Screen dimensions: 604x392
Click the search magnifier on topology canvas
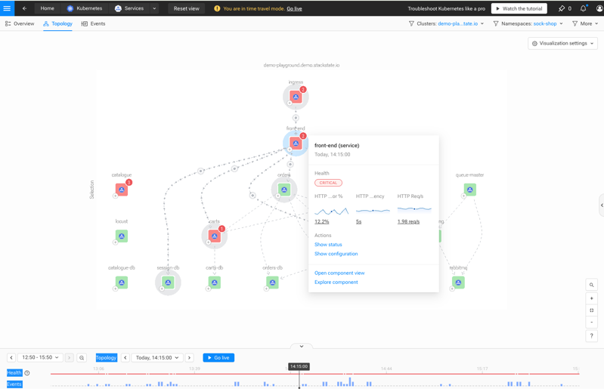tap(592, 285)
